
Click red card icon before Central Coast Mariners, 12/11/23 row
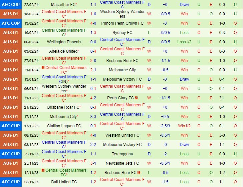[x=43, y=170]
